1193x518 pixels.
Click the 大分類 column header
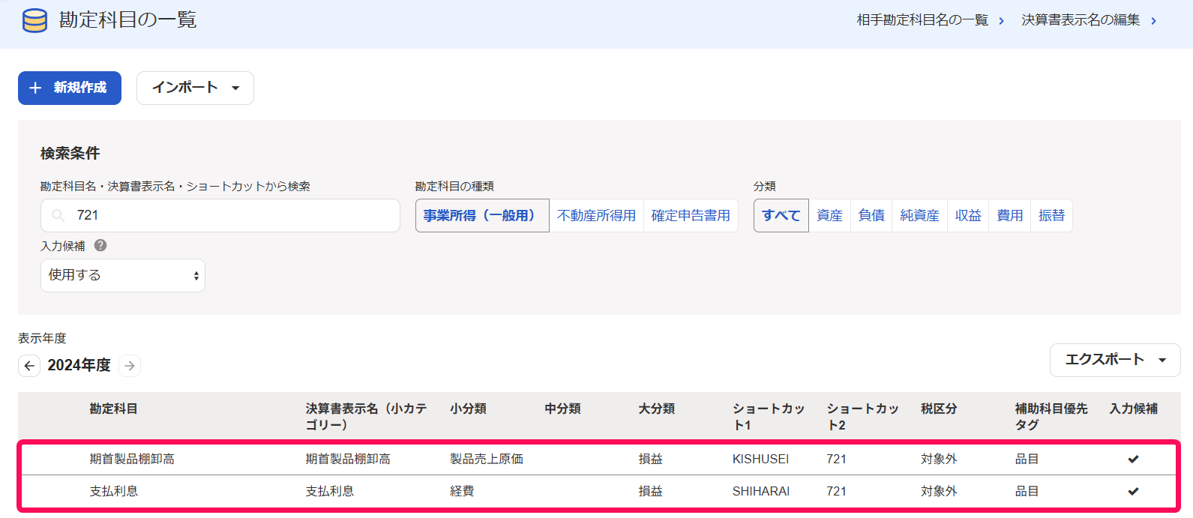coord(657,409)
